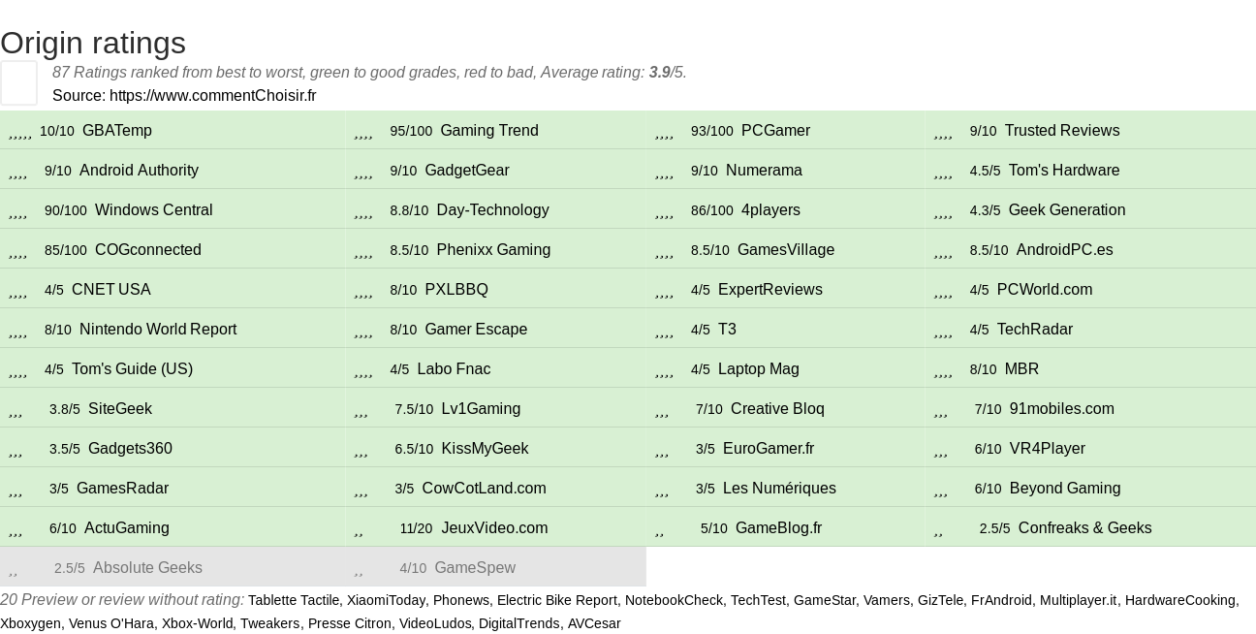Select the VR4Player entry

(1048, 449)
